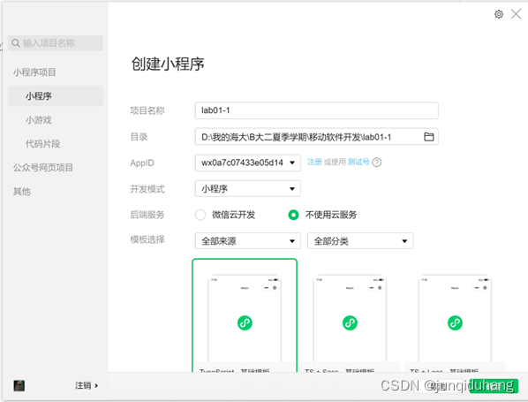Open settings via the gear icon

tap(499, 14)
